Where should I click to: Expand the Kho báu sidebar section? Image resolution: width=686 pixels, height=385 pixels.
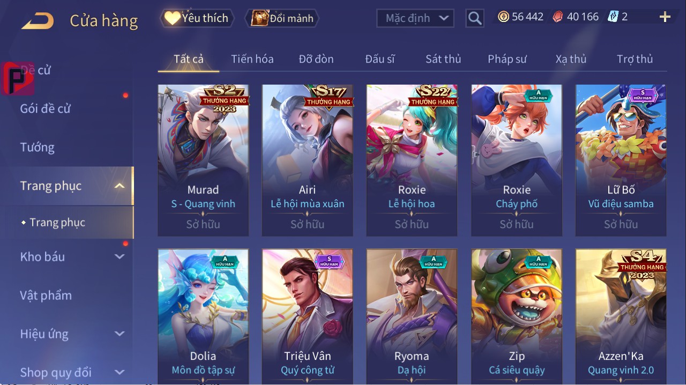[x=120, y=256]
